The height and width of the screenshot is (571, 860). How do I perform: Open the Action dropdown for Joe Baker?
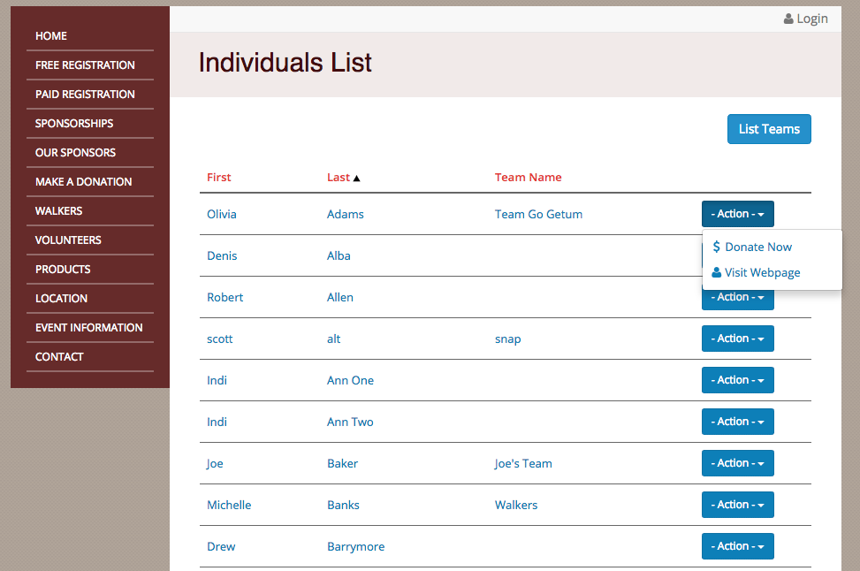tap(738, 463)
